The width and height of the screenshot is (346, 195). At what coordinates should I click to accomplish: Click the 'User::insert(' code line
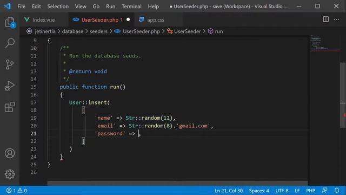[89, 102]
